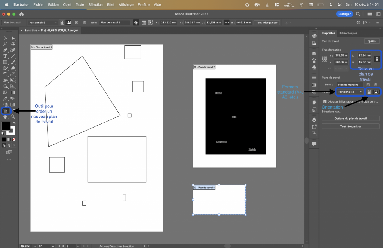The height and width of the screenshot is (248, 383).
Task: Set landscape orientation in Properties panel
Action: 376,91
